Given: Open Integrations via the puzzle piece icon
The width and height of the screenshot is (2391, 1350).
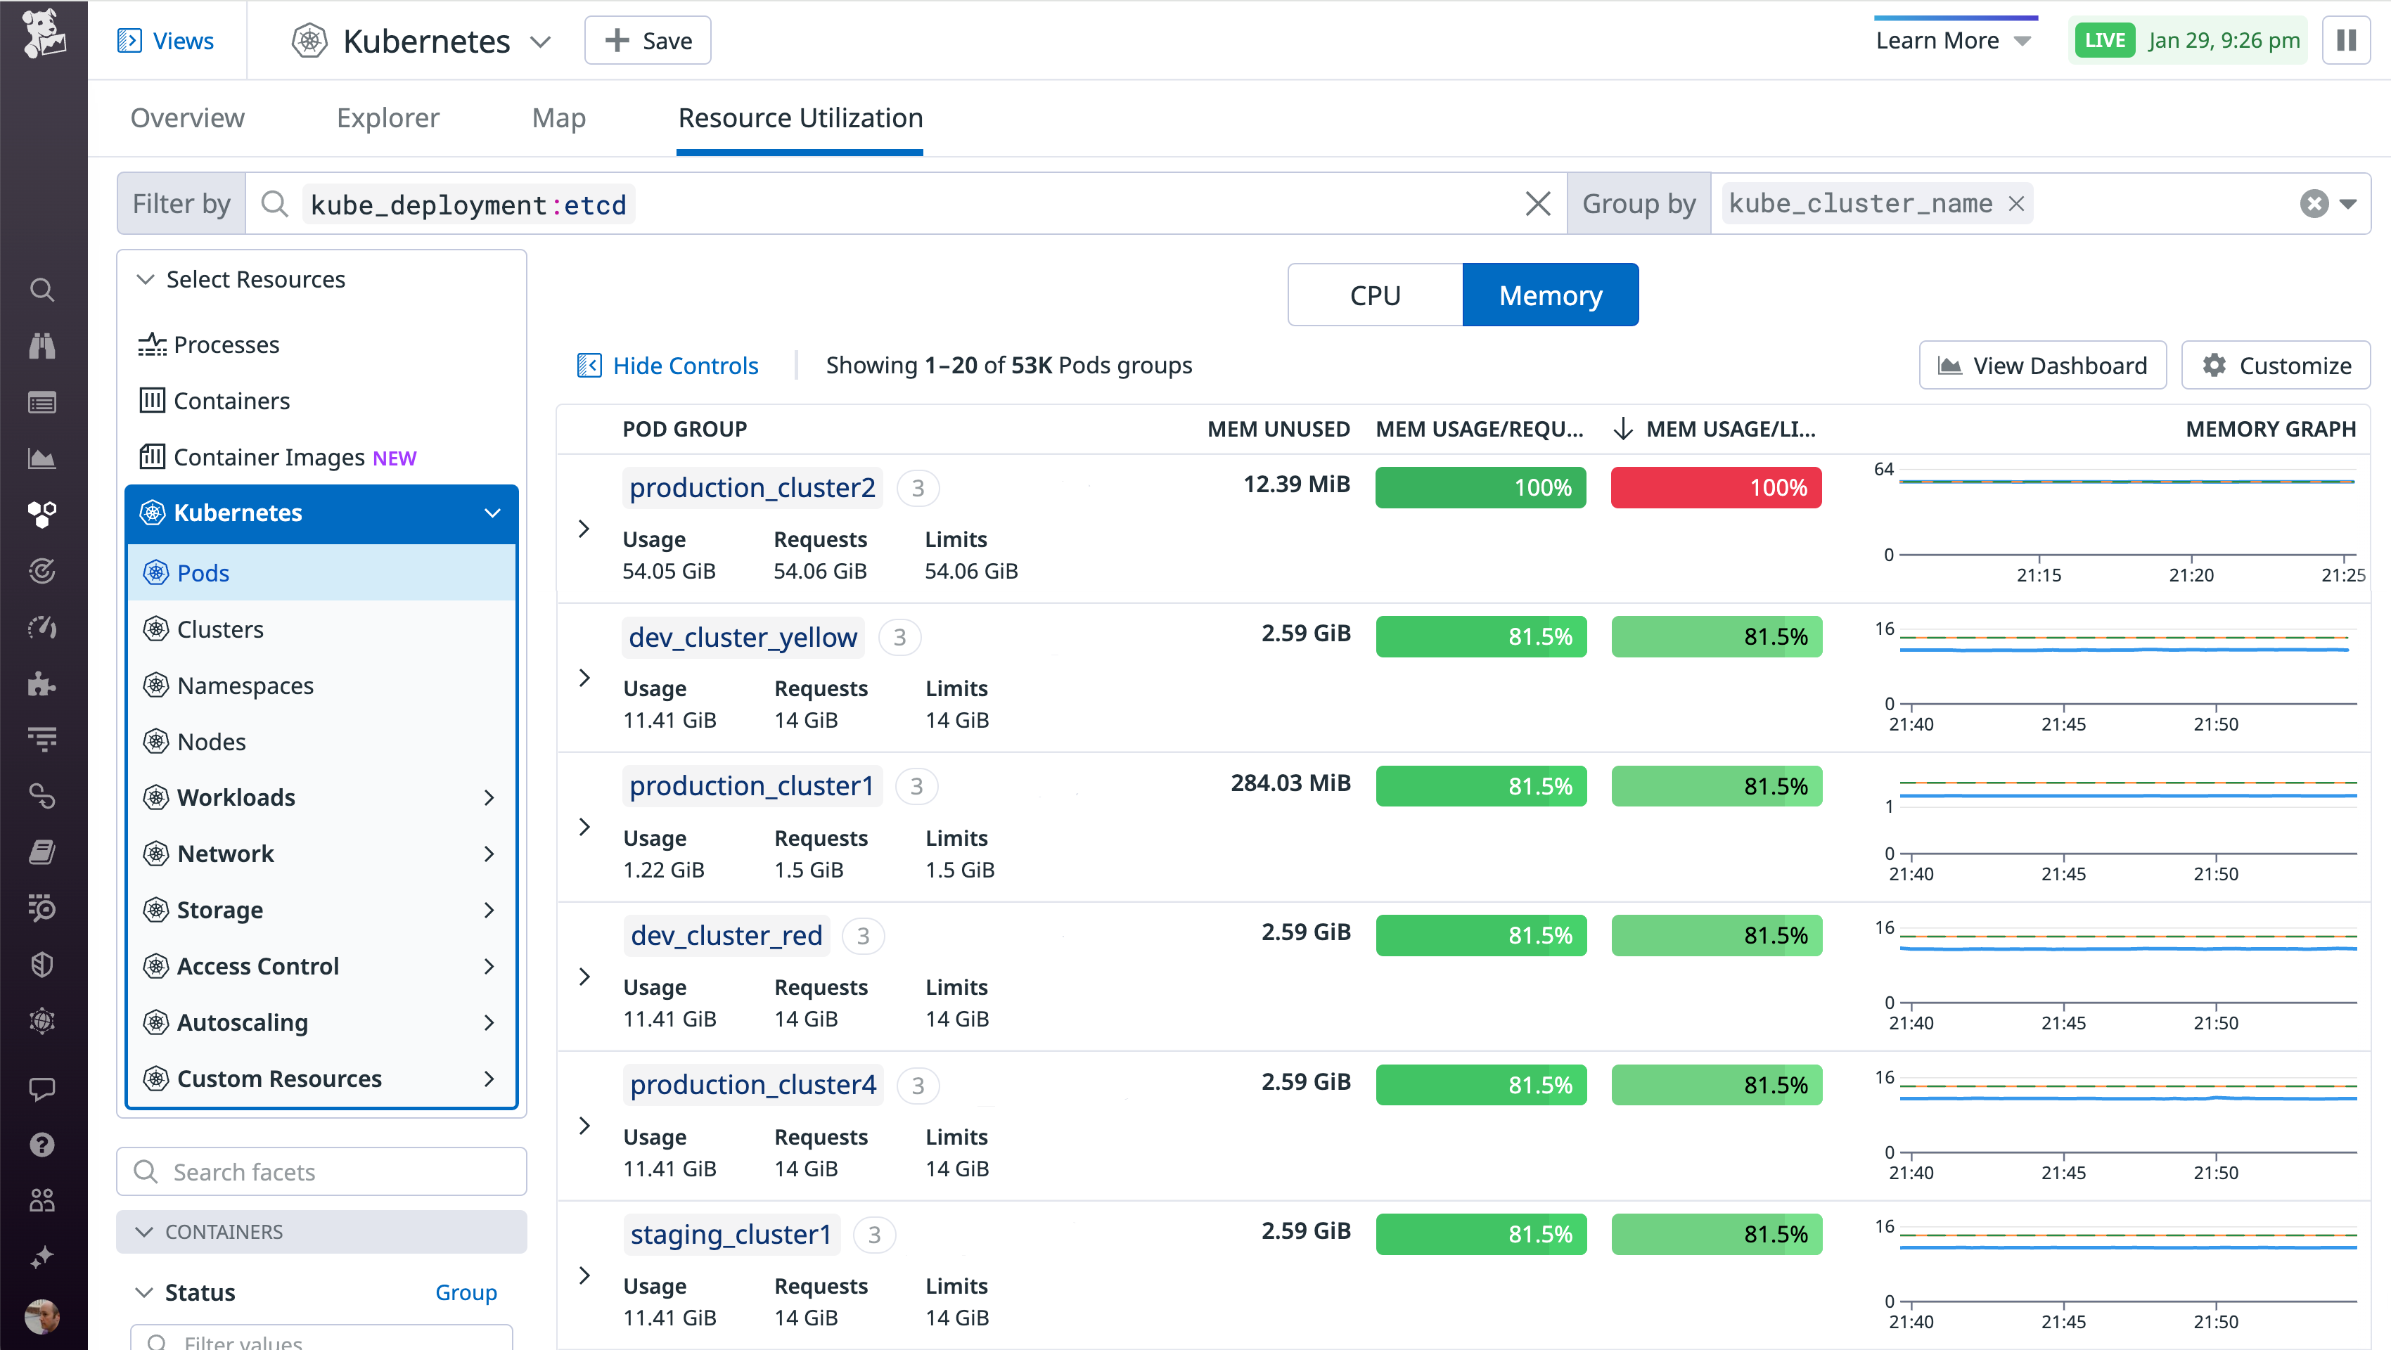Looking at the screenshot, I should pos(41,685).
